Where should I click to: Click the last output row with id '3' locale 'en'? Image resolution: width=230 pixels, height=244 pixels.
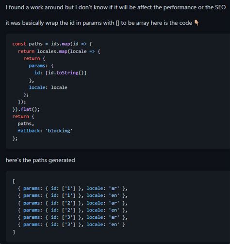[x=71, y=225]
